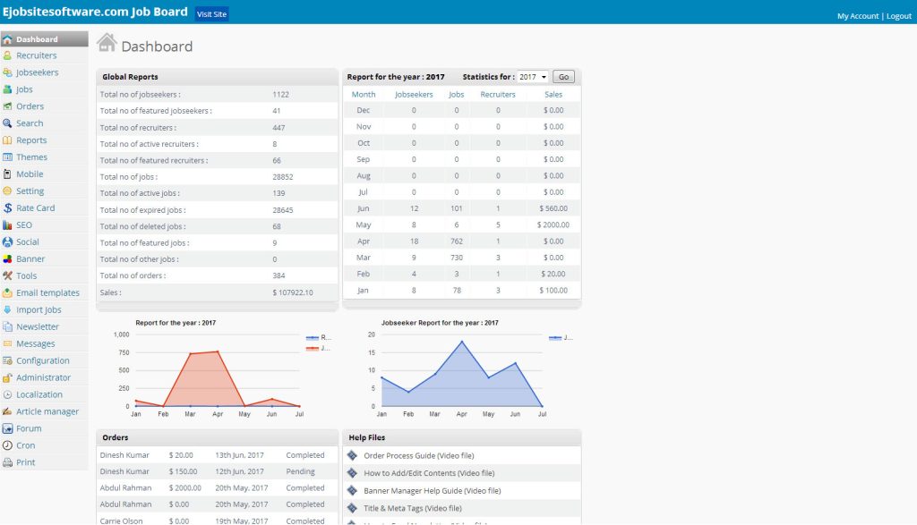Screen dimensions: 917x525
Task: Click the Visit Site button
Action: click(x=211, y=13)
